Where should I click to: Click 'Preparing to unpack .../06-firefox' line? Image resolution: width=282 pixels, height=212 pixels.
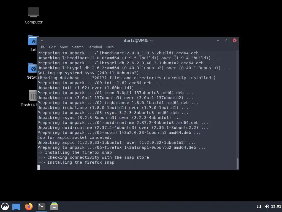click(121, 147)
